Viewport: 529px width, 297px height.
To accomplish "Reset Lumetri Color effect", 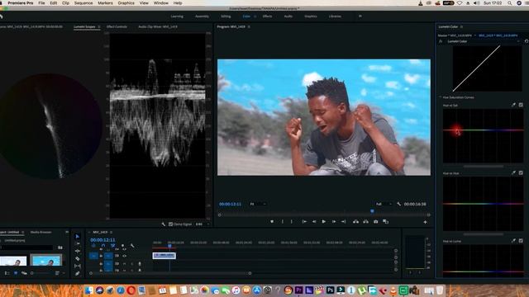I will tap(527, 41).
